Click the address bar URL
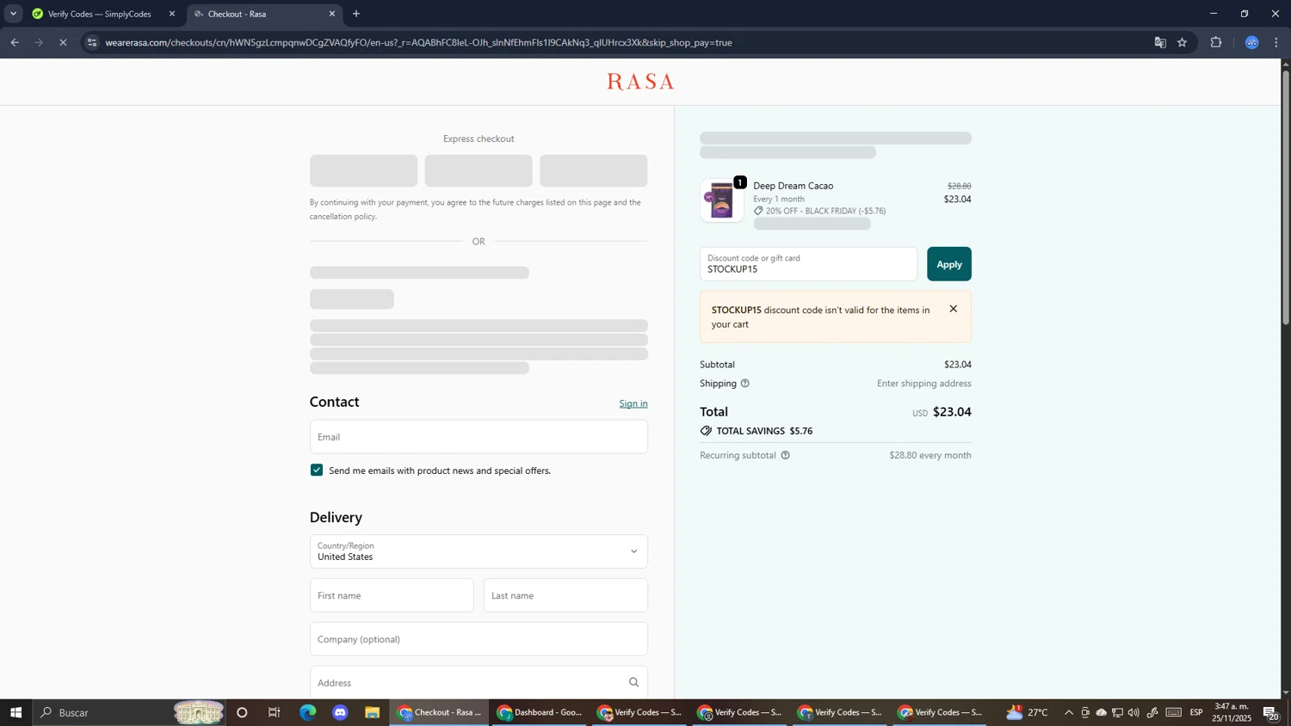The height and width of the screenshot is (726, 1291). coord(418,42)
